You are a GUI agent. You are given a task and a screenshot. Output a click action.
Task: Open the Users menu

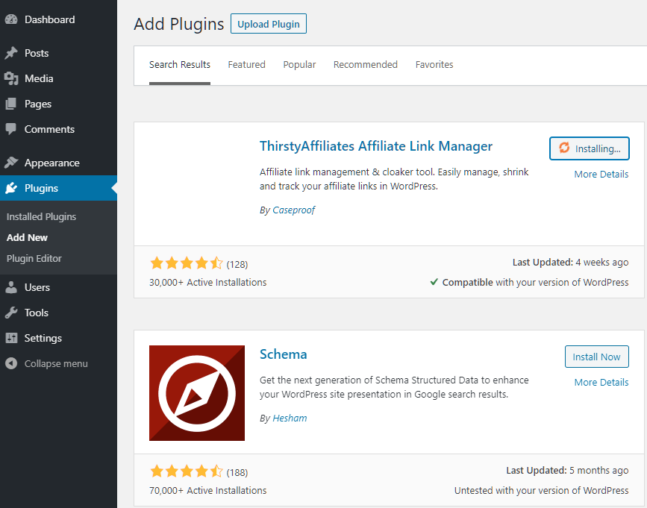[59, 287]
